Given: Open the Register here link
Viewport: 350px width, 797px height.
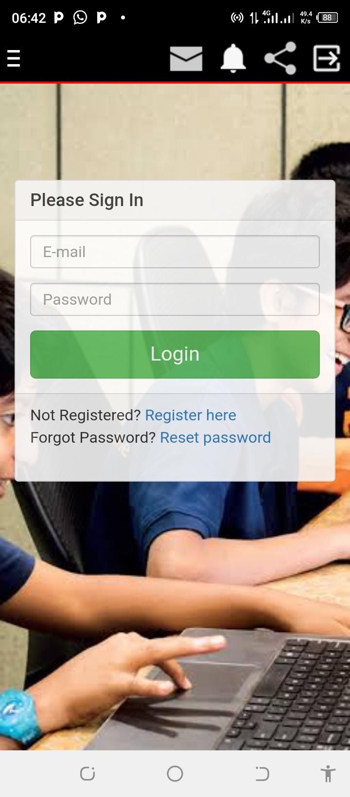Looking at the screenshot, I should (x=191, y=415).
